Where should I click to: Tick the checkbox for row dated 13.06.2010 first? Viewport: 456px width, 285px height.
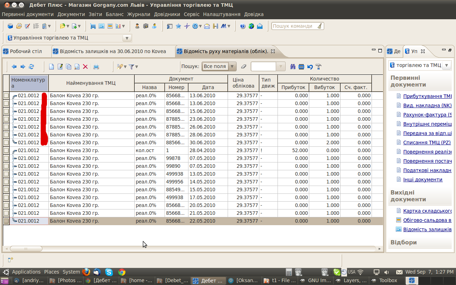(6, 95)
